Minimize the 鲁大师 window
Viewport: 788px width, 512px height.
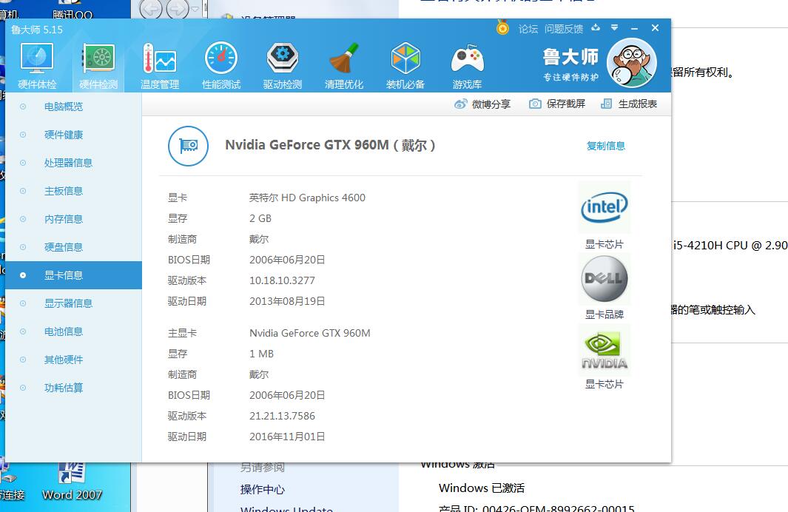(634, 29)
